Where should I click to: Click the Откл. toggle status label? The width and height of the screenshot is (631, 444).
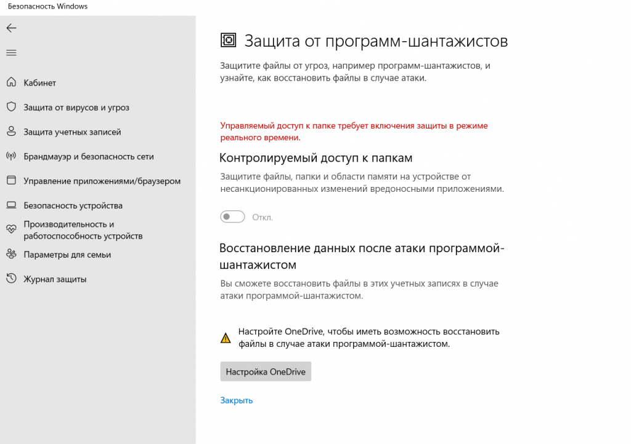pyautogui.click(x=263, y=217)
